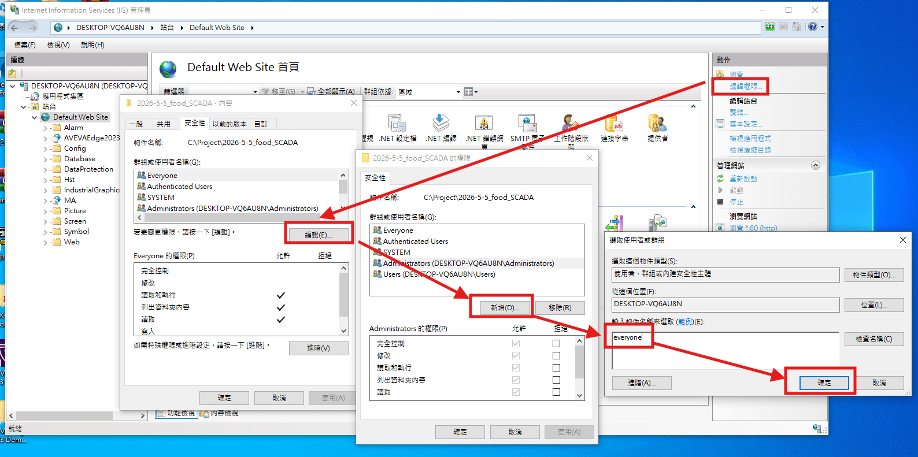This screenshot has height=457, width=918.
Task: Click the home icon in IIS toolbar
Action: pos(797,27)
